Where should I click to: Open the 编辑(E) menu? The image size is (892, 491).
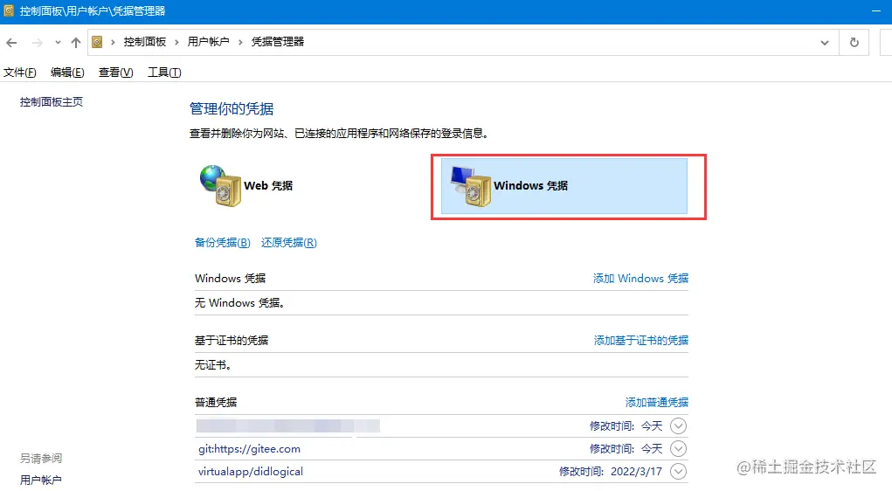[x=67, y=73]
